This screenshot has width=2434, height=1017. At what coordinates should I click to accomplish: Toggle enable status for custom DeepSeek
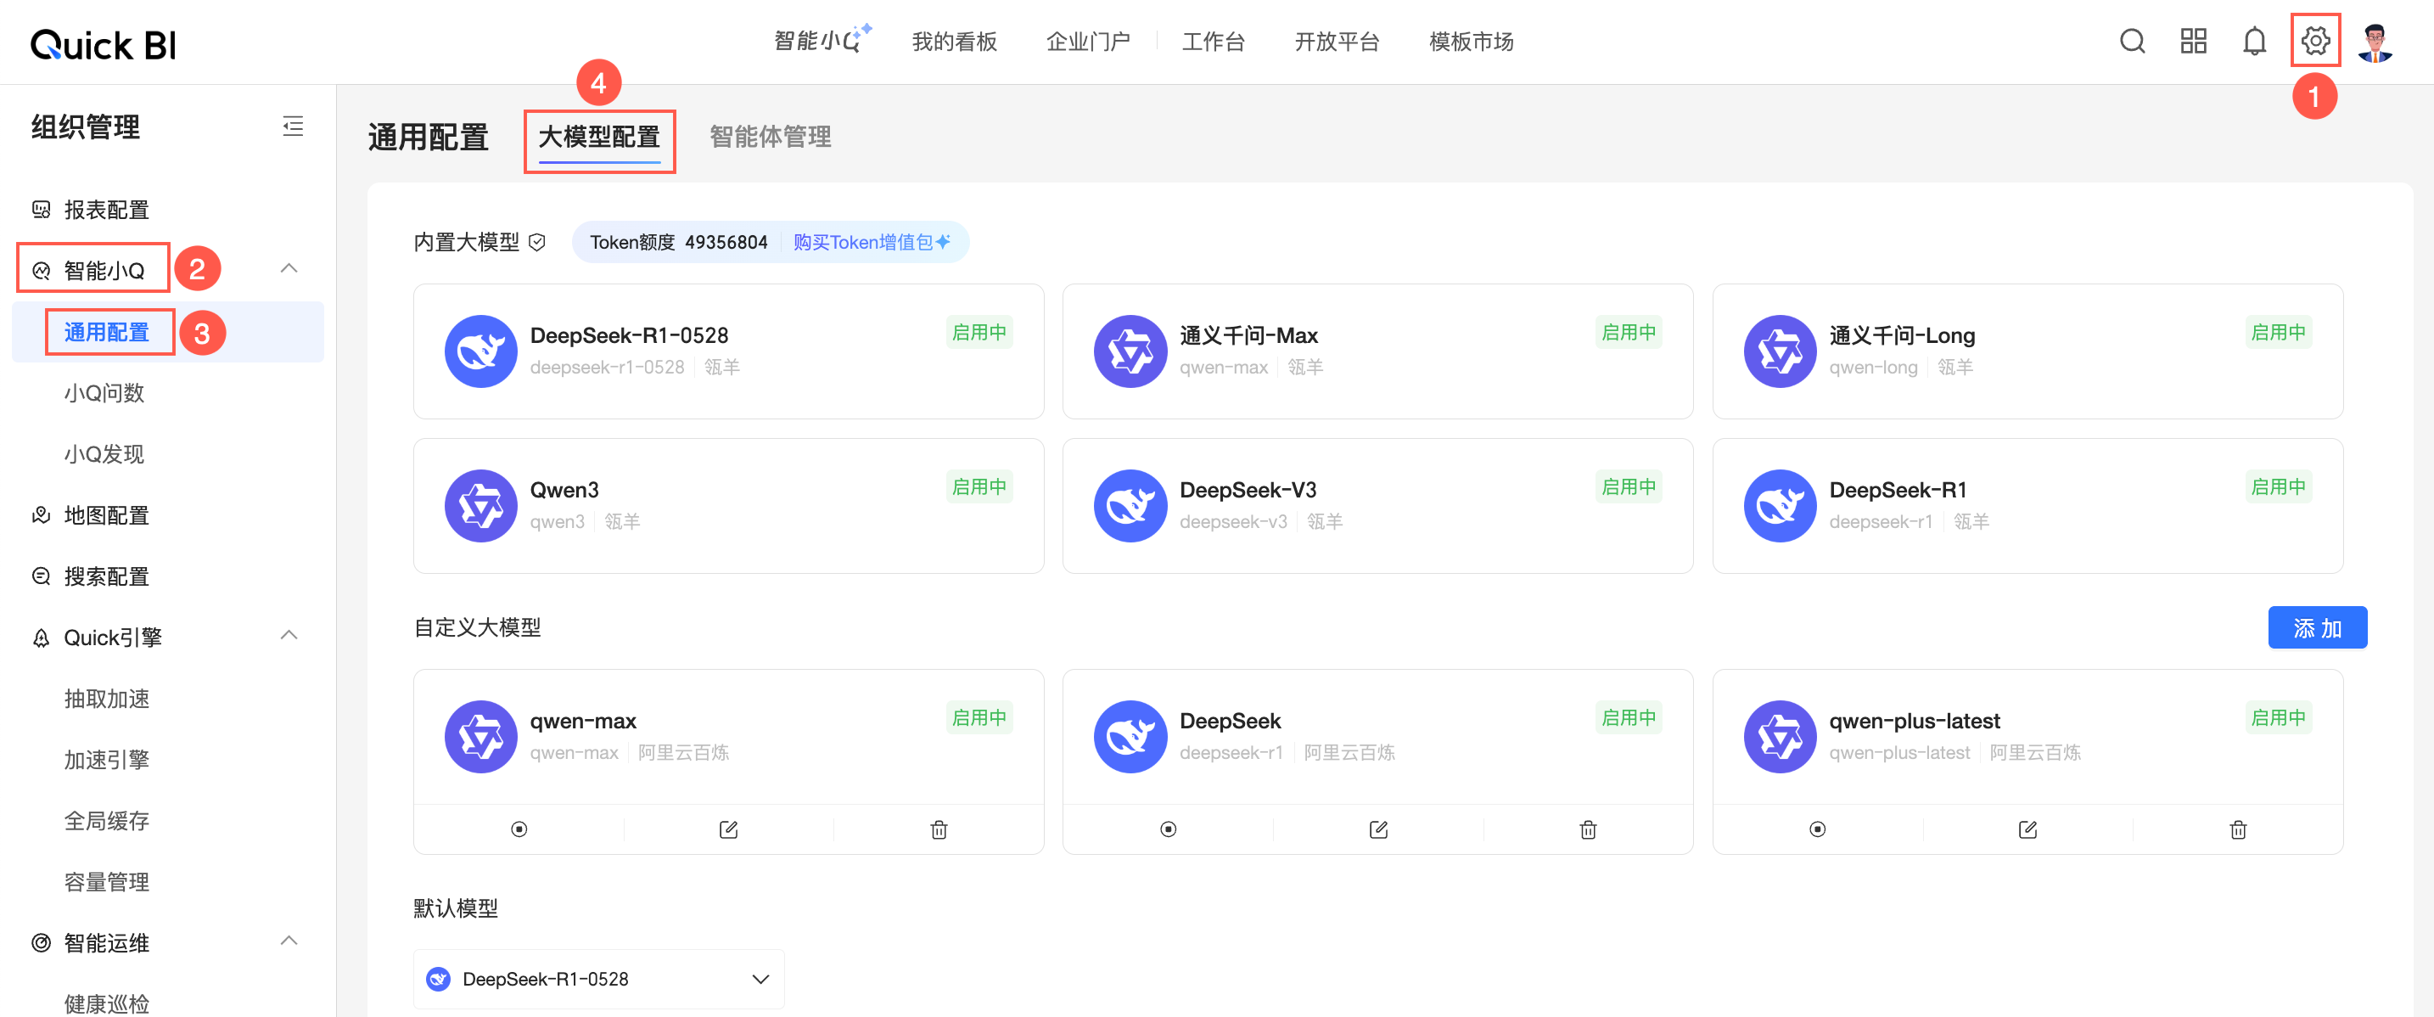[x=1168, y=829]
